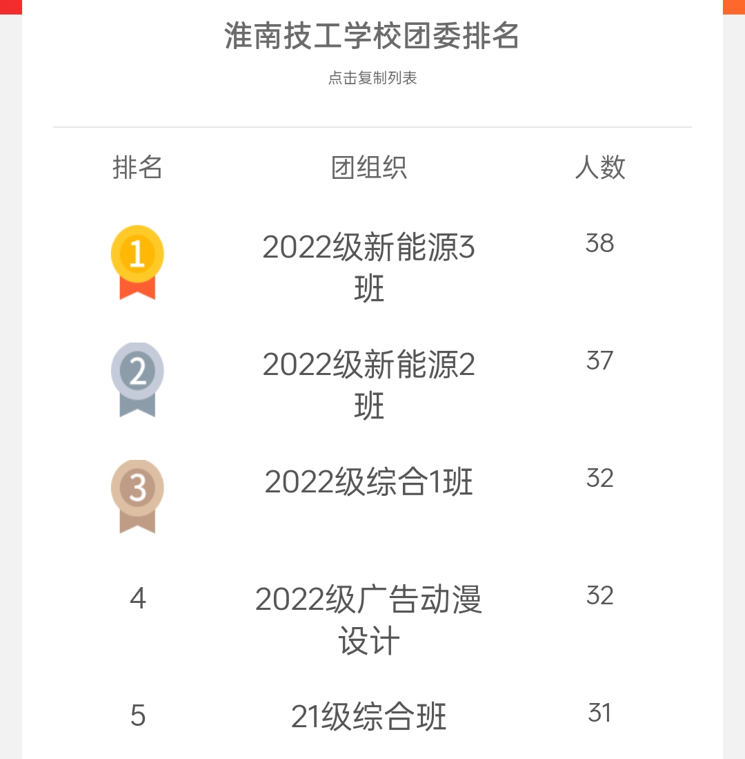Click the count 31 for fifth place
The height and width of the screenshot is (759, 745).
[600, 713]
